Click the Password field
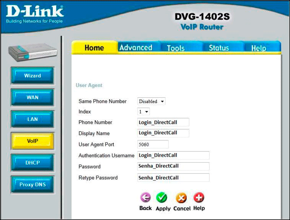 coord(173,166)
